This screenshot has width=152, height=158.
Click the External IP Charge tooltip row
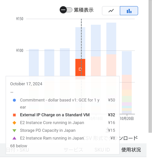pyautogui.click(x=64, y=115)
